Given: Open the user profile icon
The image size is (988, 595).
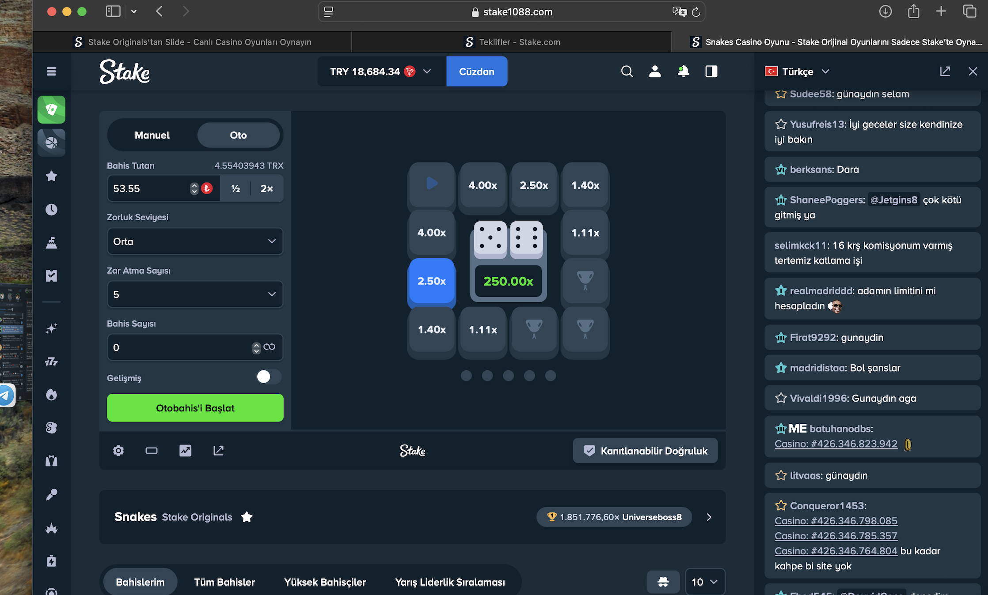Looking at the screenshot, I should [x=655, y=72].
